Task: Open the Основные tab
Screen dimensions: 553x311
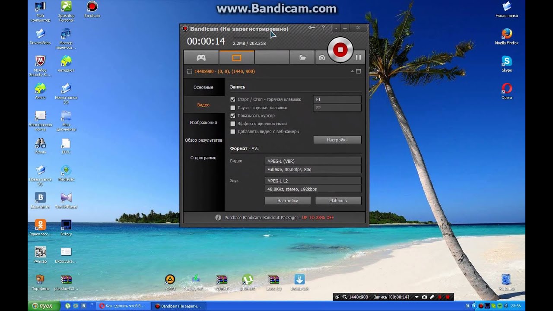Action: coord(203,87)
